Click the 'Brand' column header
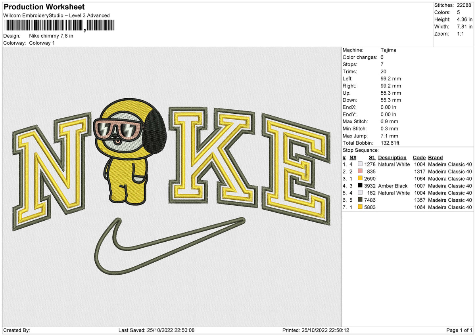 [x=436, y=157]
